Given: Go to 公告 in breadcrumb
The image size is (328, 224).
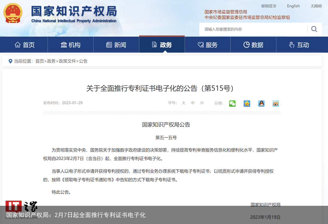Looking at the screenshot, I should [x=83, y=61].
